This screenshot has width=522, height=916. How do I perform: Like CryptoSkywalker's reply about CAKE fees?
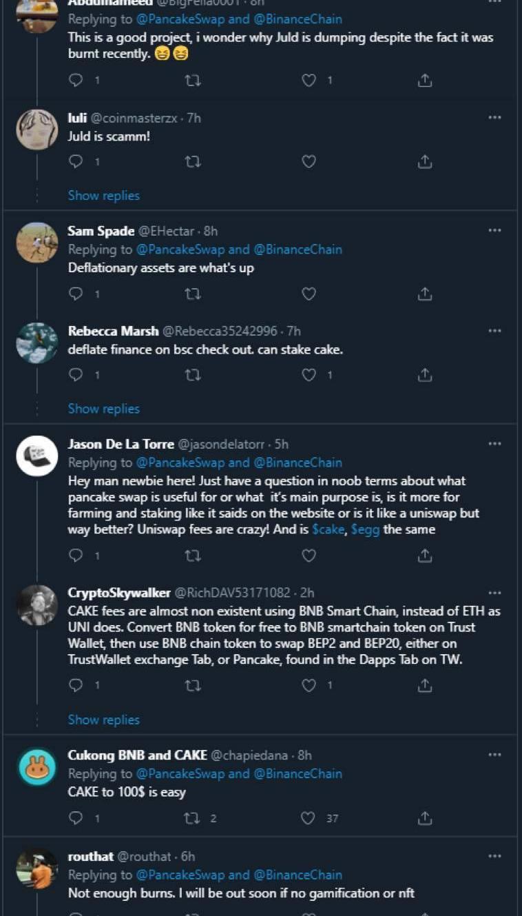coord(309,685)
